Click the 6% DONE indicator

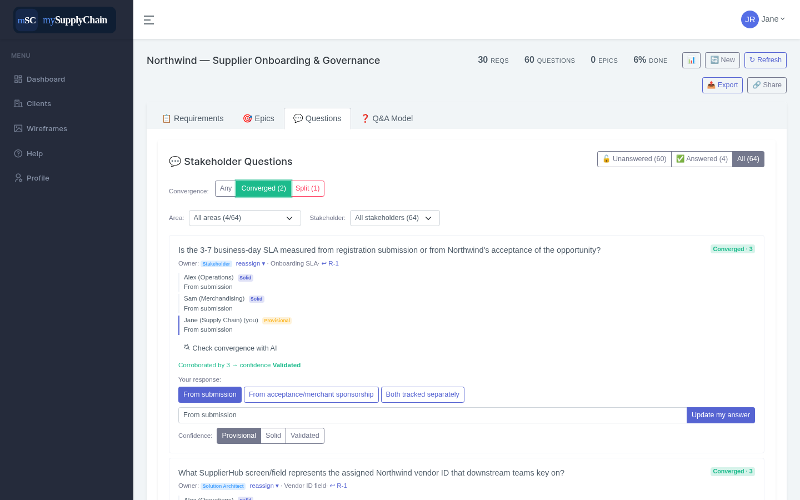pyautogui.click(x=650, y=60)
